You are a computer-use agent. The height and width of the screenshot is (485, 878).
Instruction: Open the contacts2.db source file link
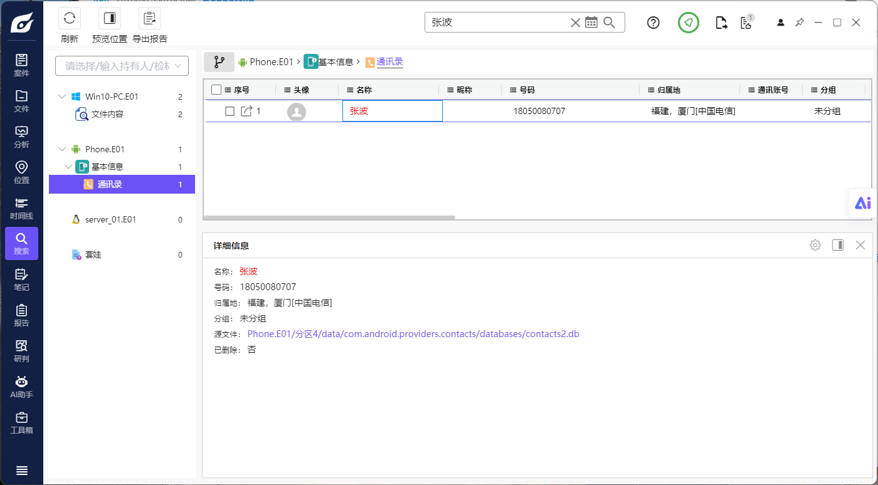coord(413,334)
